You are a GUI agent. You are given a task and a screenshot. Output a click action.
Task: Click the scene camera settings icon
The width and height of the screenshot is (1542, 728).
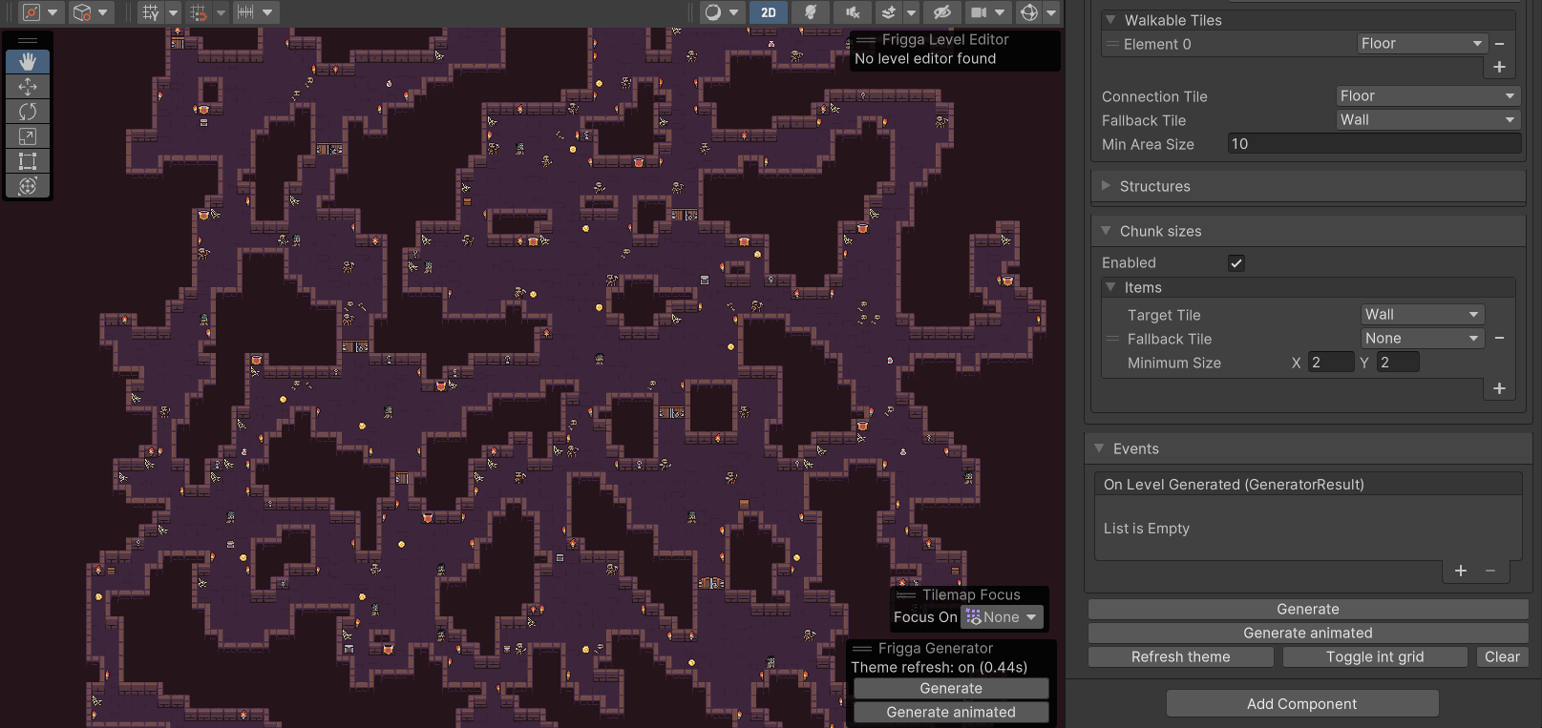tap(979, 12)
